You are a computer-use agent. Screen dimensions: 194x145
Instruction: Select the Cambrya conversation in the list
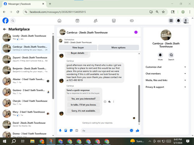(26, 48)
